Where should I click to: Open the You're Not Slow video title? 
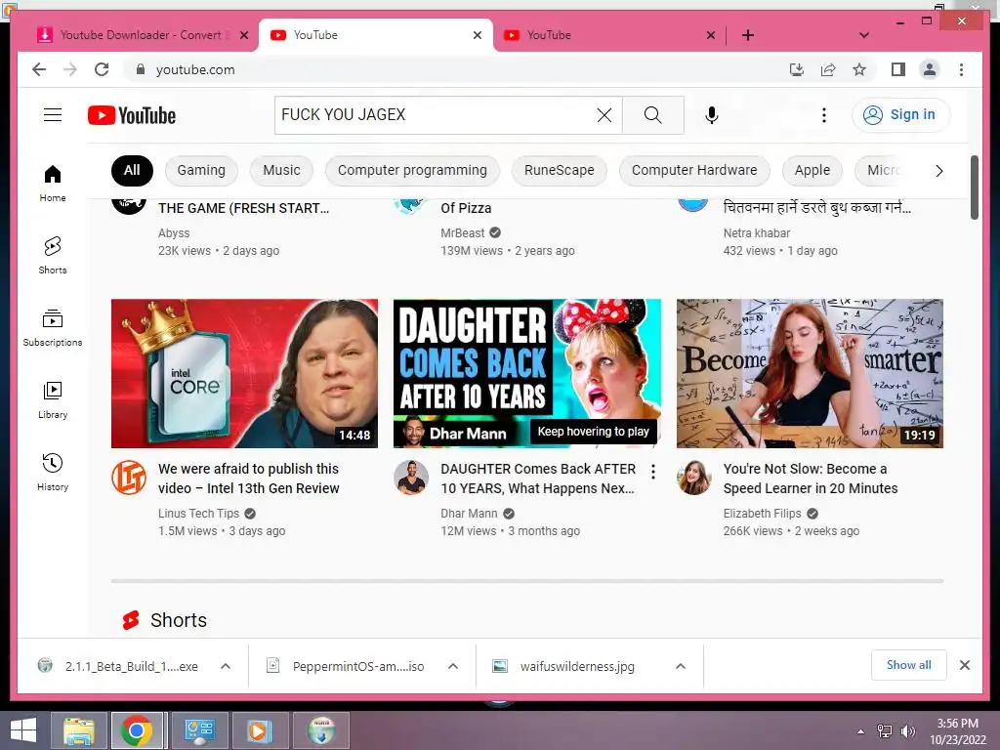(810, 479)
